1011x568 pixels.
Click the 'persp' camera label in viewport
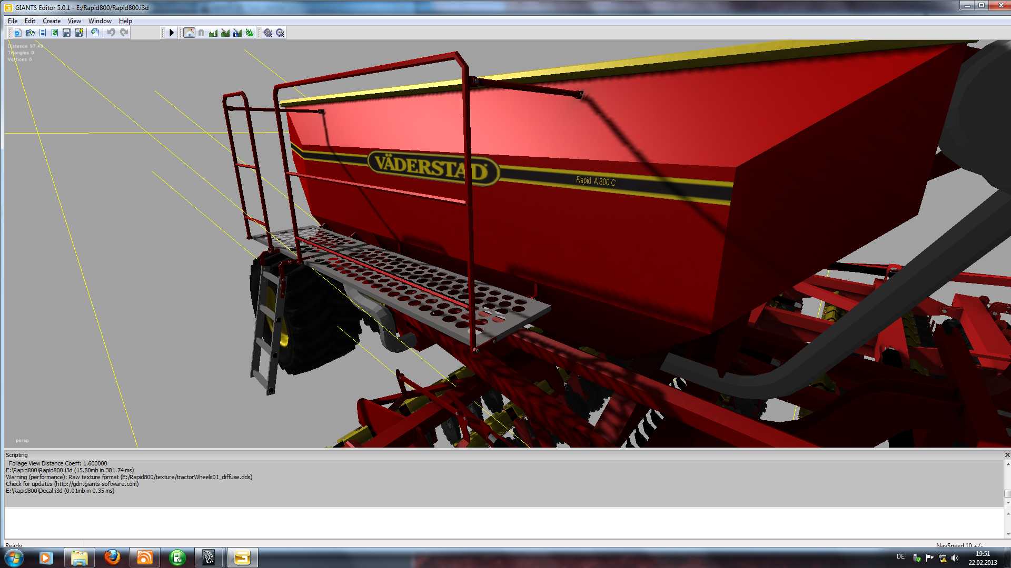pos(22,441)
